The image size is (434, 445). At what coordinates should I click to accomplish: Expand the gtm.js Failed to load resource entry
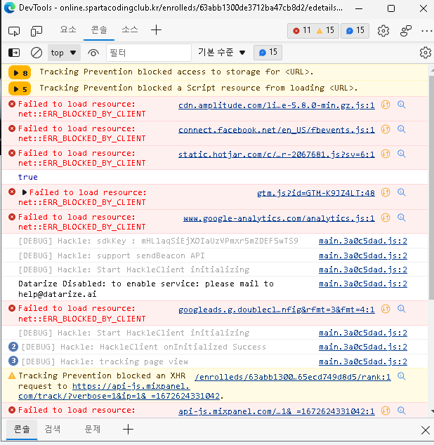click(x=25, y=192)
